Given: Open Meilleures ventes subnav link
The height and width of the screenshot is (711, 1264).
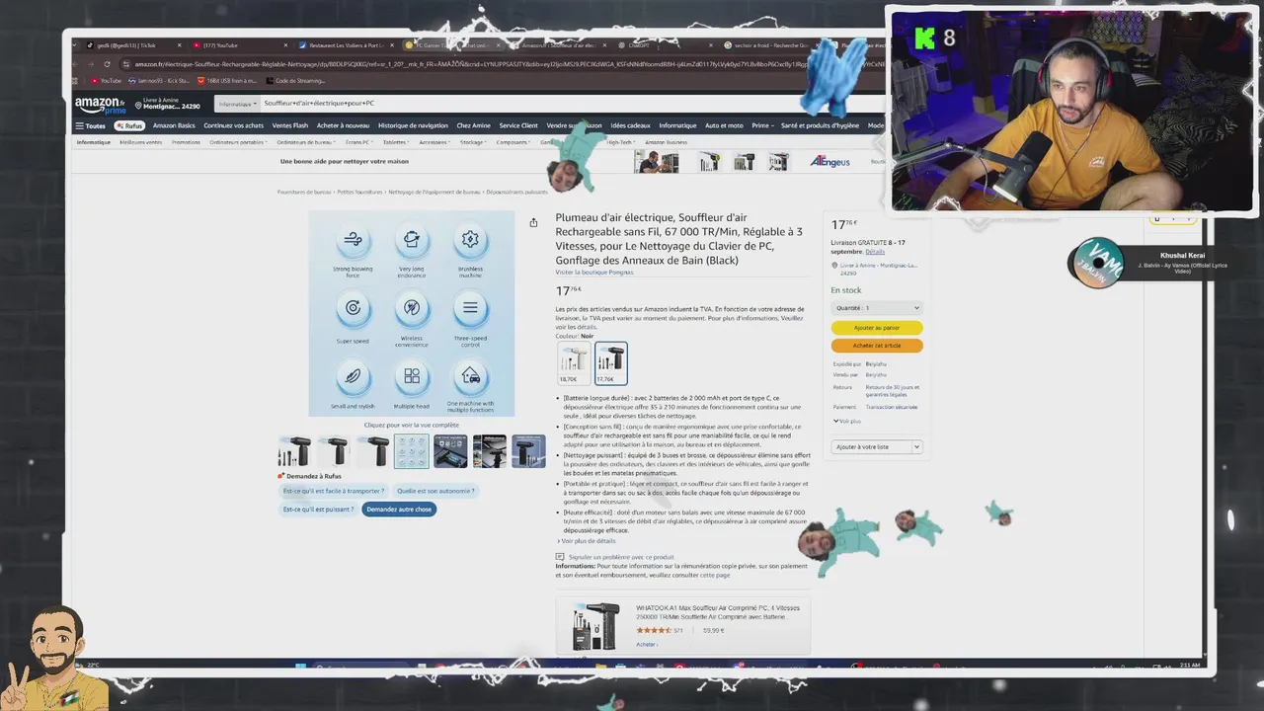Looking at the screenshot, I should coord(141,142).
